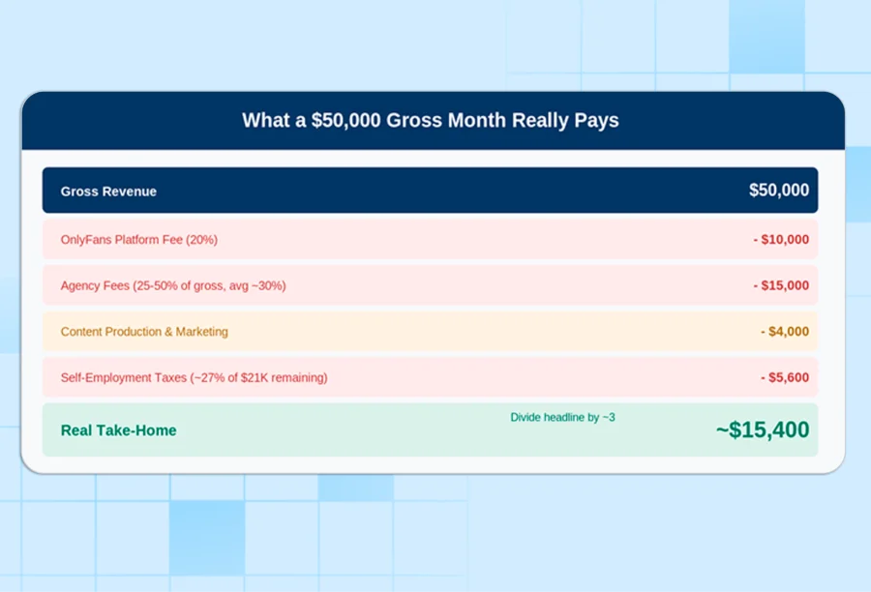Click the '$50,000' gross revenue amount
Image resolution: width=871 pixels, height=592 pixels.
[779, 190]
